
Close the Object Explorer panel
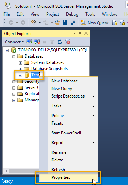pos(86,33)
